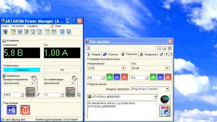This screenshot has height=122, width=217.
Task: Add voltage value with green plus button
Action: 110,77
